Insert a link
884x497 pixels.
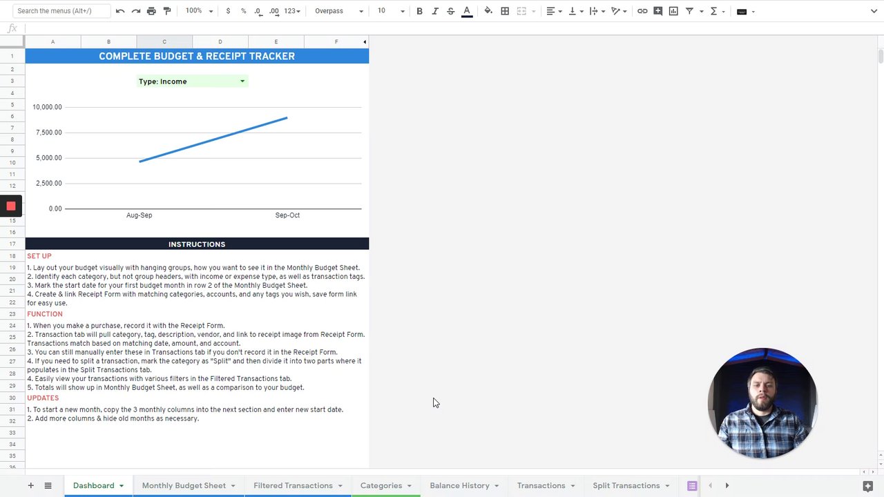[x=642, y=11]
